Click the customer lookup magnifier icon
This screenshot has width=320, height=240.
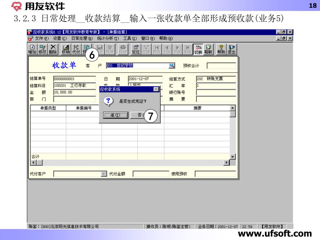(x=172, y=66)
